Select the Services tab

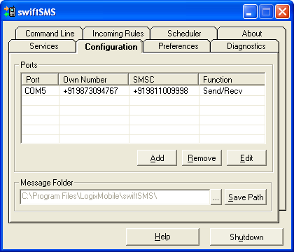click(x=43, y=46)
